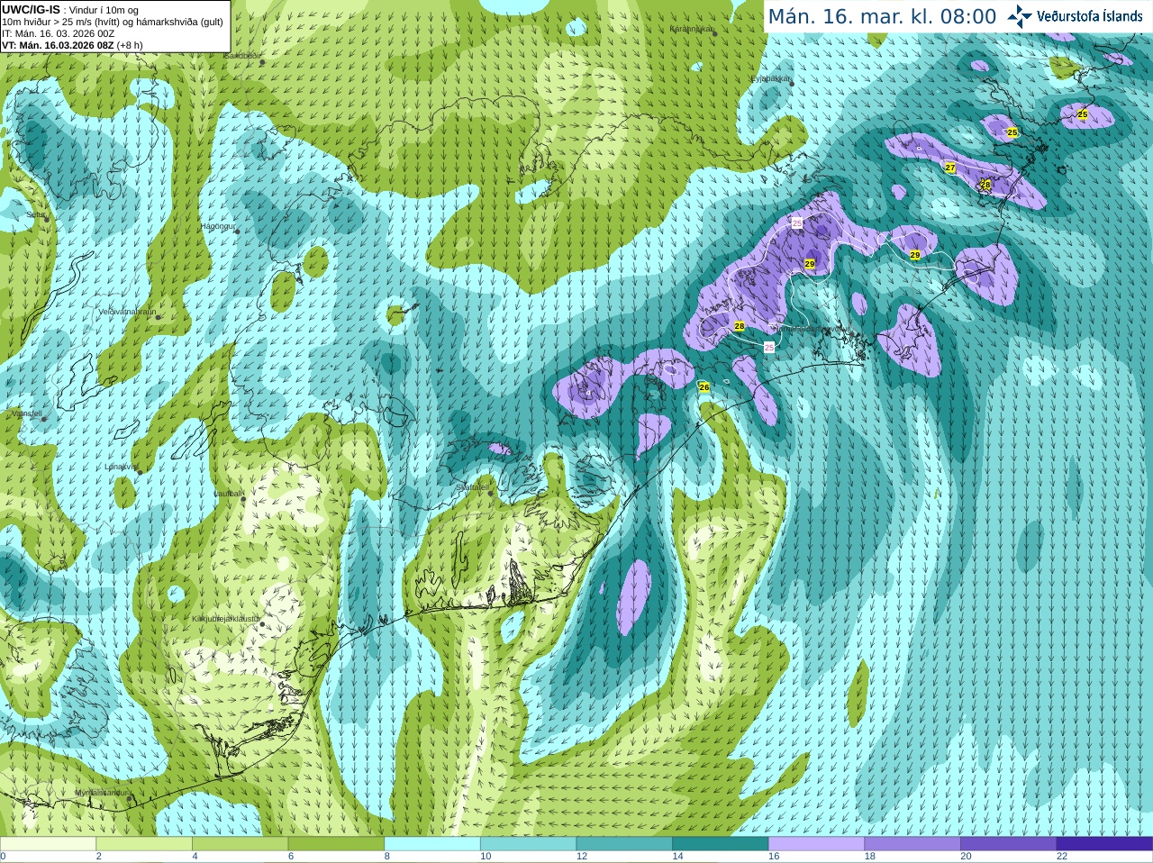
Task: Click the 10–12 m/s legend swatch
Action: pos(528,844)
